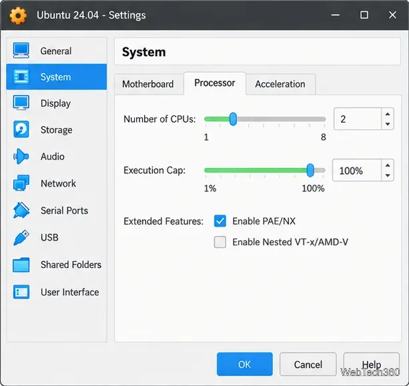The height and width of the screenshot is (386, 409).
Task: Click the Network monitors icon
Action: point(21,183)
